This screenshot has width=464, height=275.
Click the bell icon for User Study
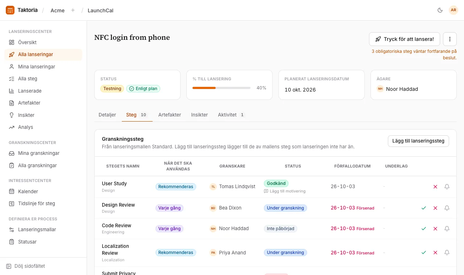447,187
